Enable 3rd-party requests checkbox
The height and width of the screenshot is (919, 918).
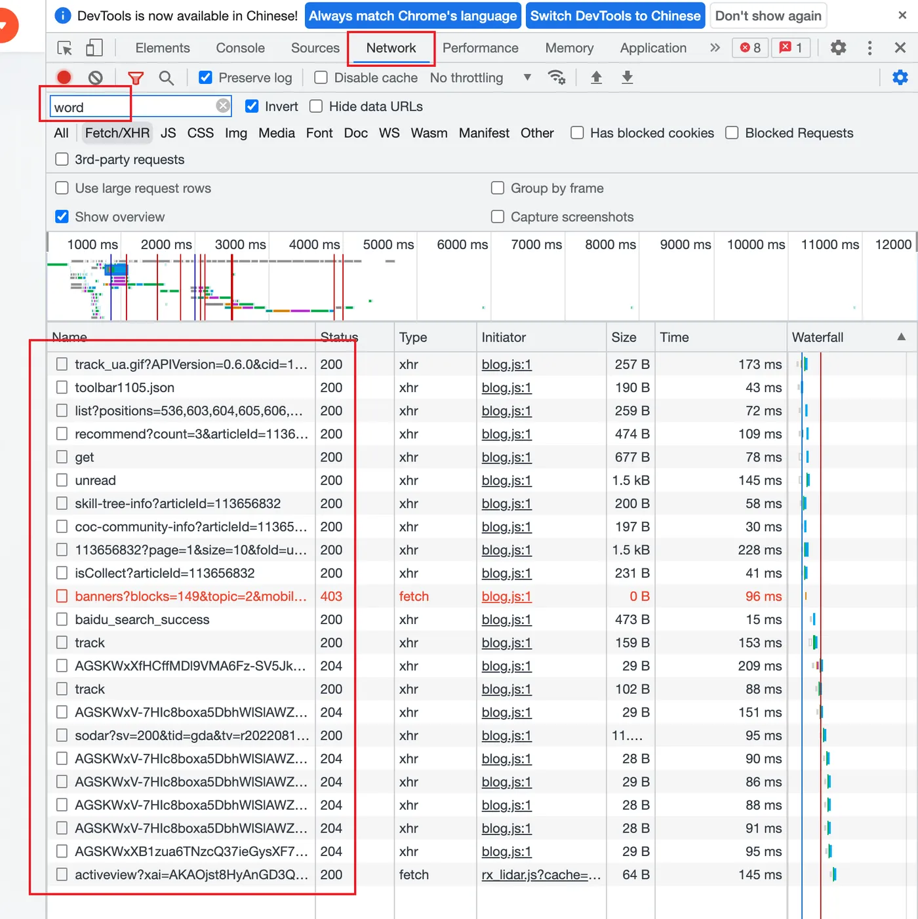[x=62, y=159]
